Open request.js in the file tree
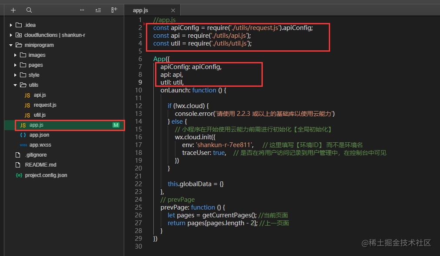 [x=45, y=105]
